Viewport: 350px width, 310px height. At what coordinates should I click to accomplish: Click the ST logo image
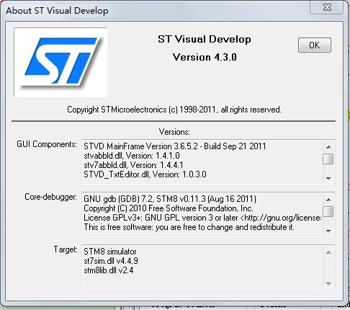(x=60, y=62)
